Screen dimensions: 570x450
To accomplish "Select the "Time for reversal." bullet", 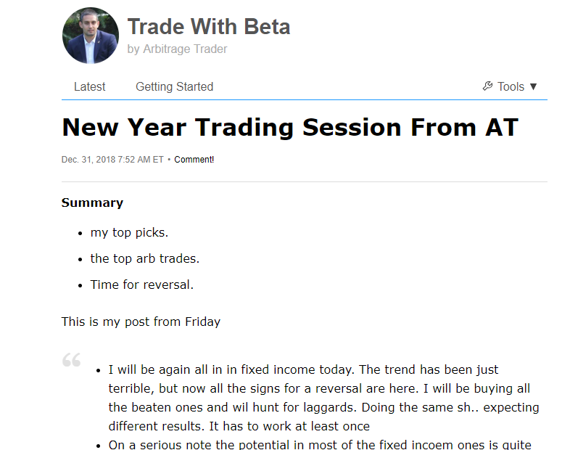I will (141, 285).
